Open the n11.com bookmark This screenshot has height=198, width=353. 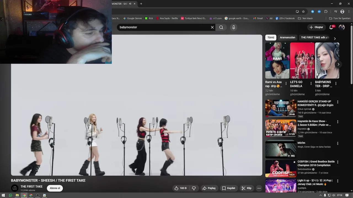(215, 18)
